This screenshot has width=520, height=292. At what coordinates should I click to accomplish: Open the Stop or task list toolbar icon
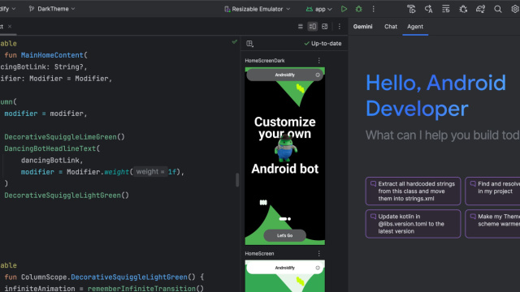click(446, 9)
